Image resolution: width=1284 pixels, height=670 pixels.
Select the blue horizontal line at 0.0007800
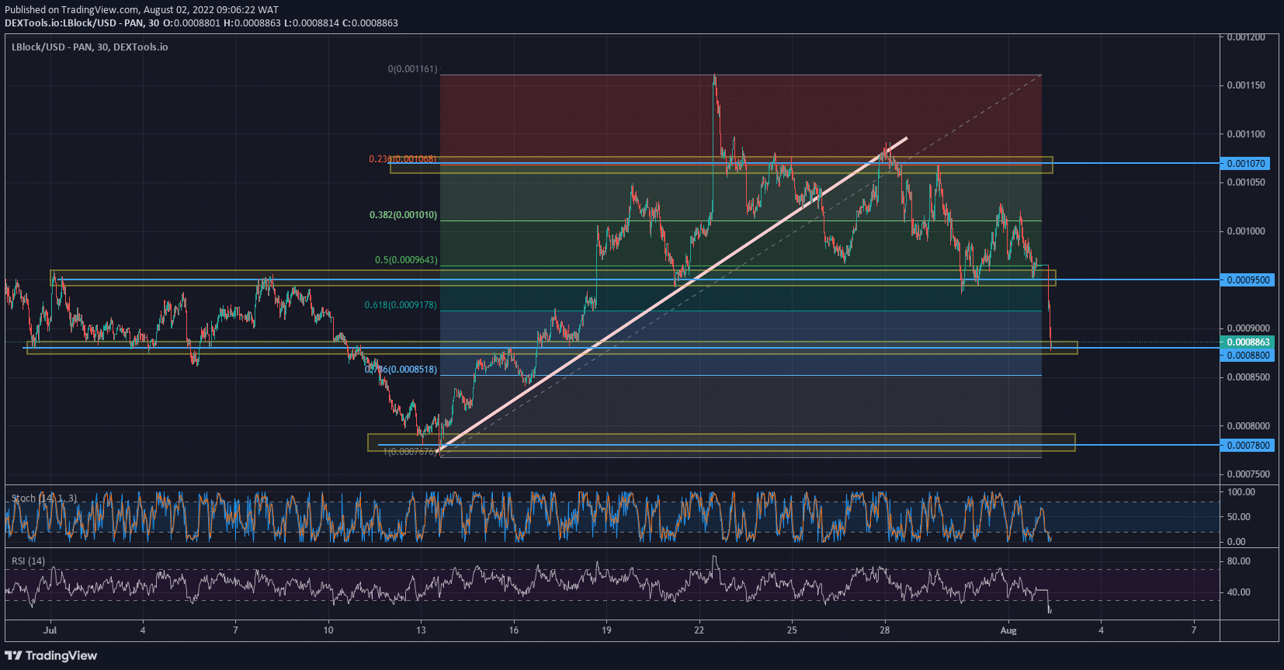pos(799,446)
